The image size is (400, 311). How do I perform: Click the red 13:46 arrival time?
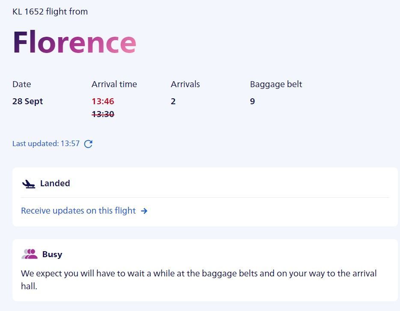(103, 101)
